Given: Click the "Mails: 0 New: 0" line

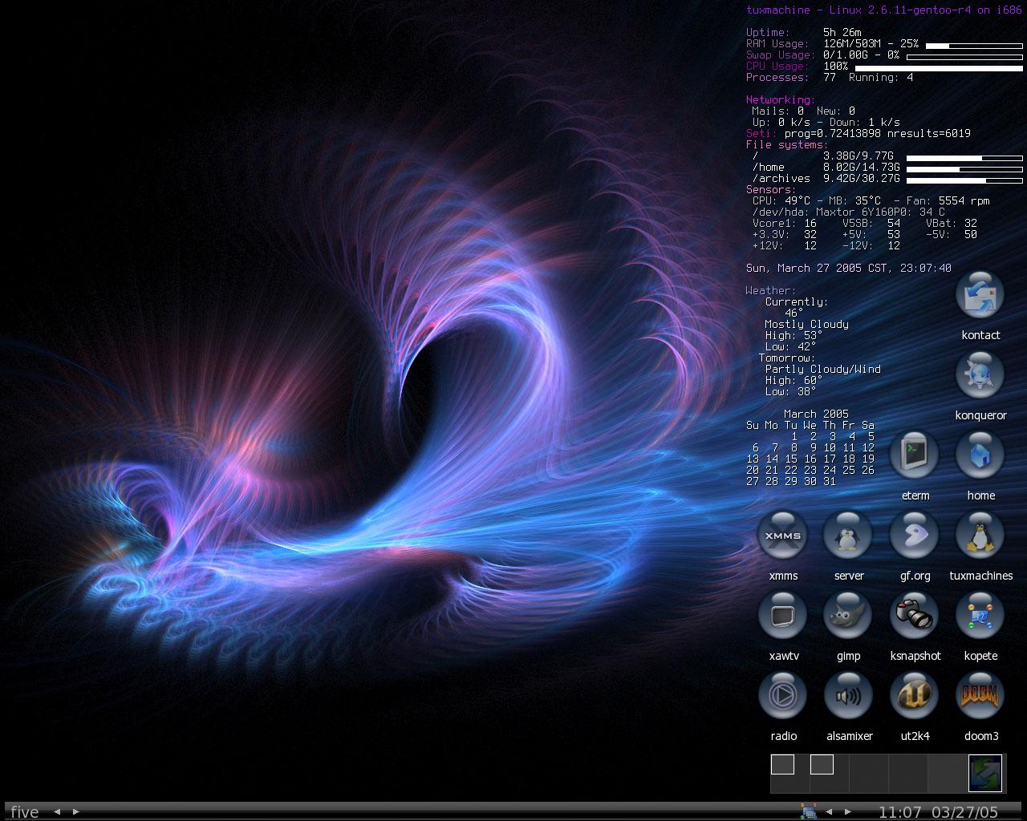Looking at the screenshot, I should [803, 111].
